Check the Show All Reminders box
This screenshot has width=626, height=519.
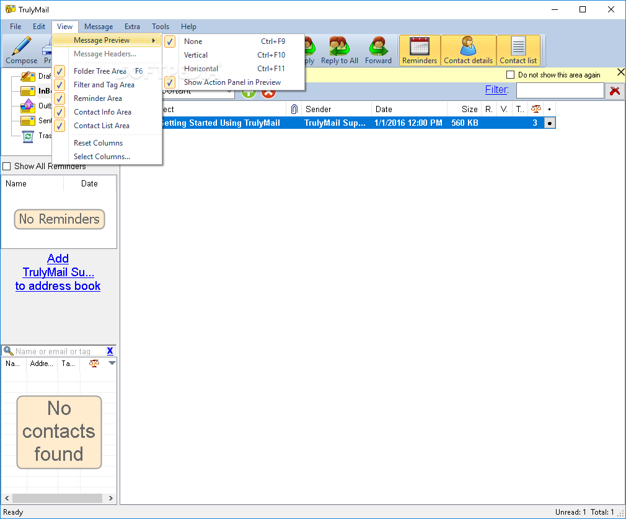tap(7, 166)
